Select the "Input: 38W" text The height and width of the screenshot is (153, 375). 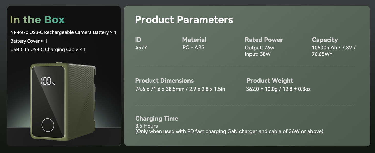[258, 54]
